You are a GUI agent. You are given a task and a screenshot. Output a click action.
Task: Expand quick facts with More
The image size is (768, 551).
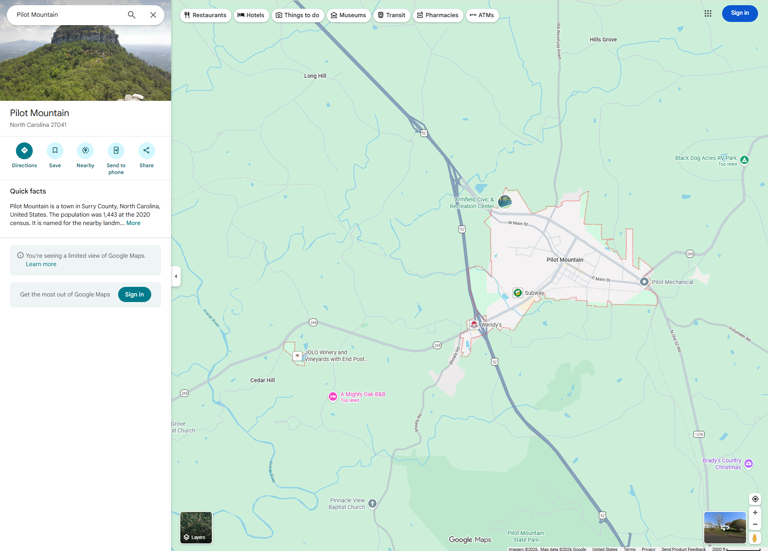(x=133, y=223)
